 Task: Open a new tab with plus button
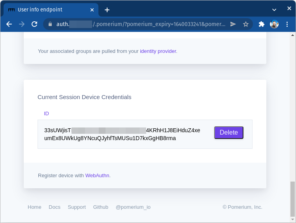107,10
